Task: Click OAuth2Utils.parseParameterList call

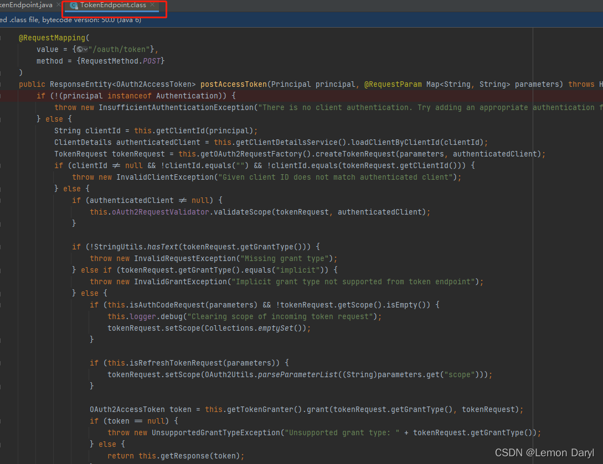Action: (271, 374)
